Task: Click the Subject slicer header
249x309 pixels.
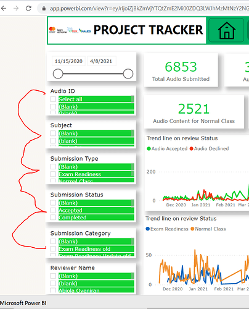Action: tap(61, 125)
